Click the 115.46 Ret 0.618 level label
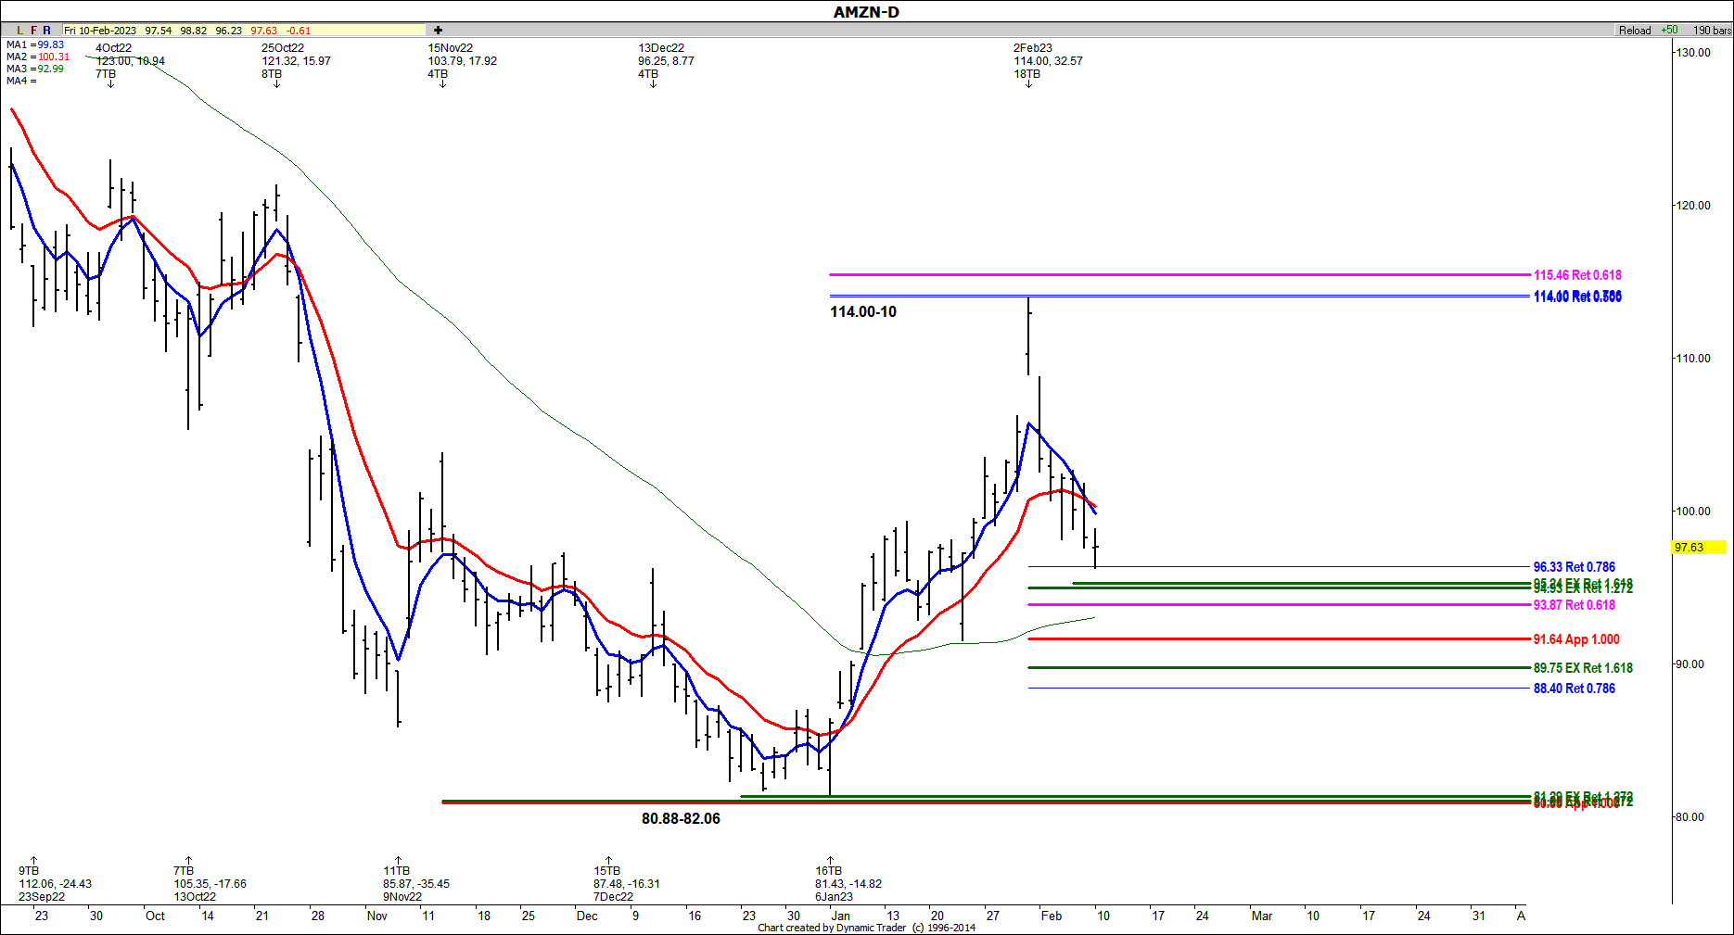 [x=1577, y=275]
